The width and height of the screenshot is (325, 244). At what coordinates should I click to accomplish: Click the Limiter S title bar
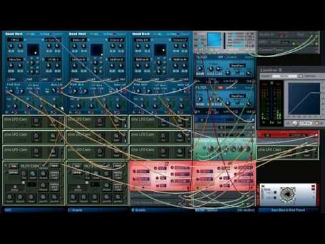click(291, 70)
